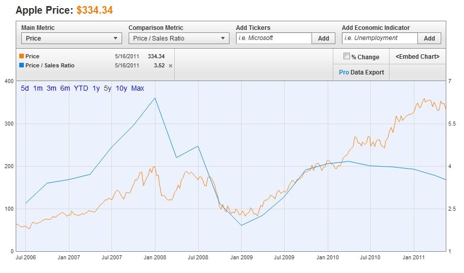Click the Add button next to Tickers
464x273 pixels.
click(x=324, y=38)
